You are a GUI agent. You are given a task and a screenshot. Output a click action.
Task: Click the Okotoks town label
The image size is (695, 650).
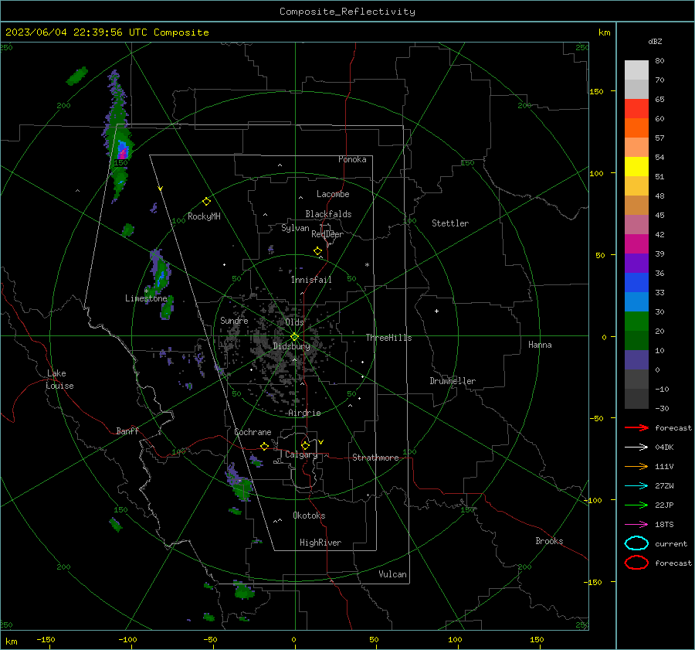[x=309, y=516]
